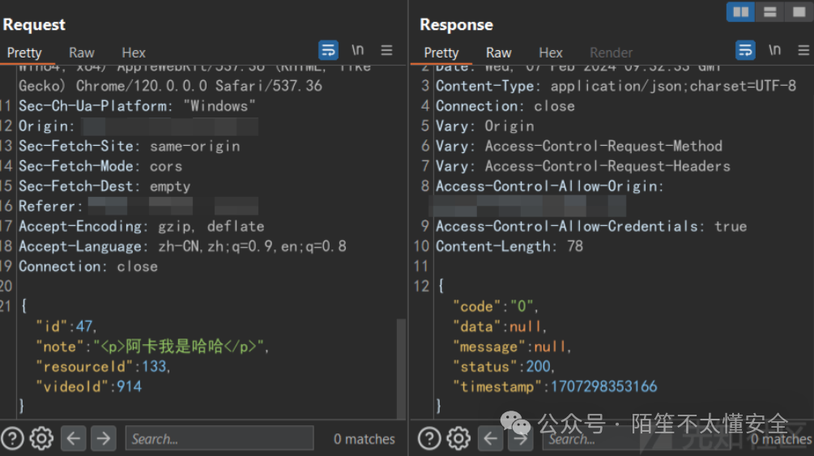Viewport: 814px width, 456px height.
Task: Click "code":"0" in Response JSON
Action: pos(495,306)
